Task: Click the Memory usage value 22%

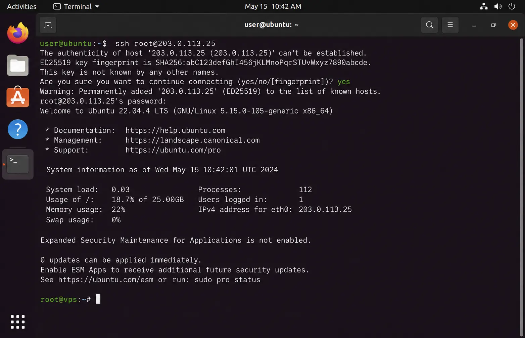Action: click(118, 210)
